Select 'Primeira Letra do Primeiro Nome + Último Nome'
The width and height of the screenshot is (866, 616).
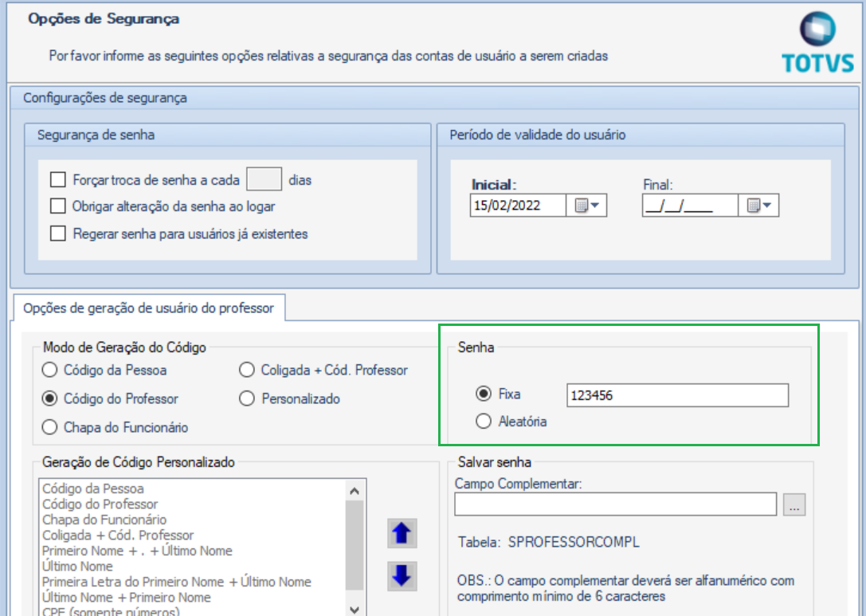(x=177, y=581)
